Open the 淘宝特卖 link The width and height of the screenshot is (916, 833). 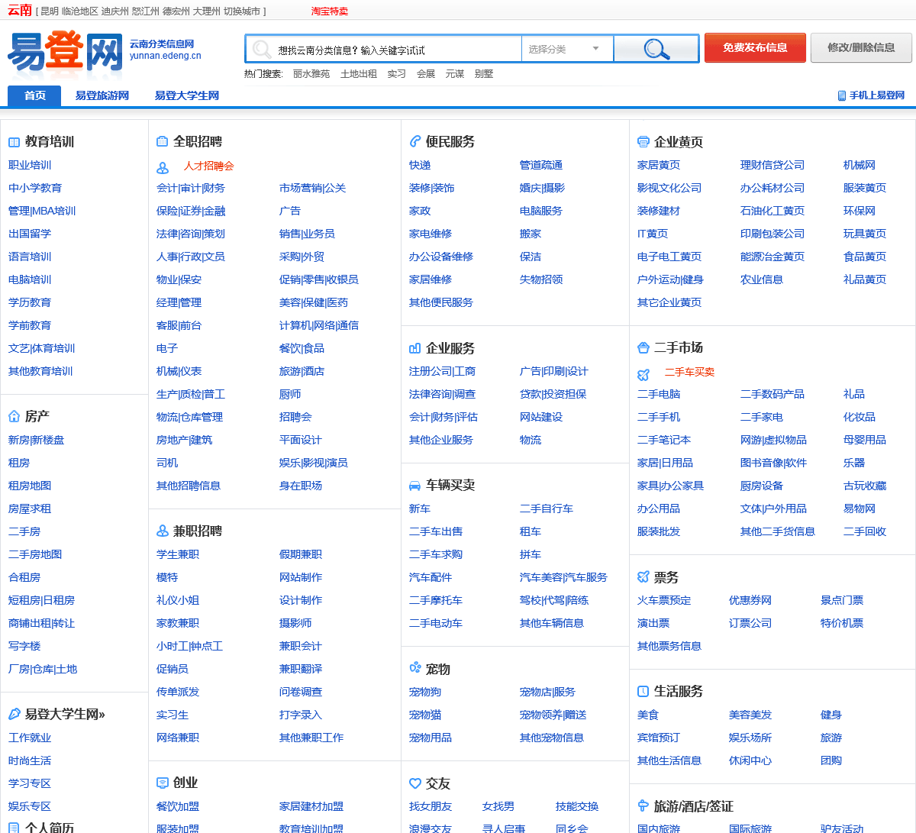click(330, 11)
